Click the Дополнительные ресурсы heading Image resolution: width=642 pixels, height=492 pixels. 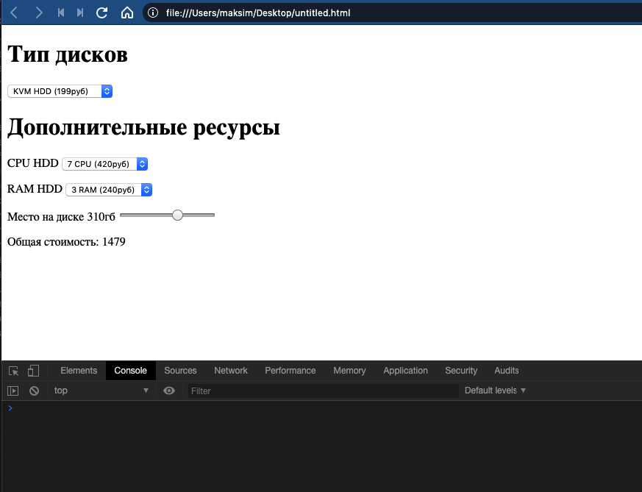(x=143, y=127)
